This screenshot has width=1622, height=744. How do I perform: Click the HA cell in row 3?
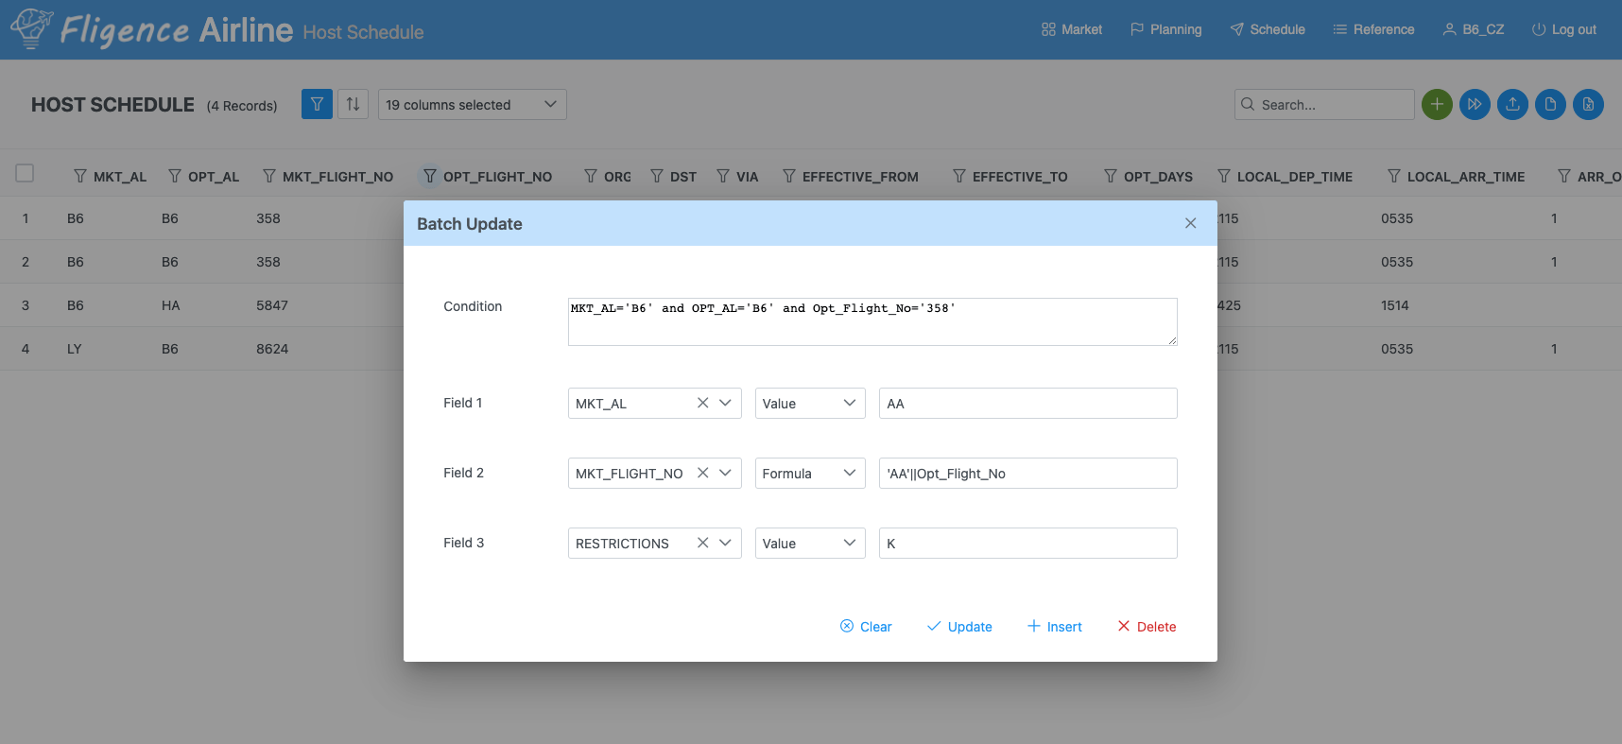click(171, 305)
